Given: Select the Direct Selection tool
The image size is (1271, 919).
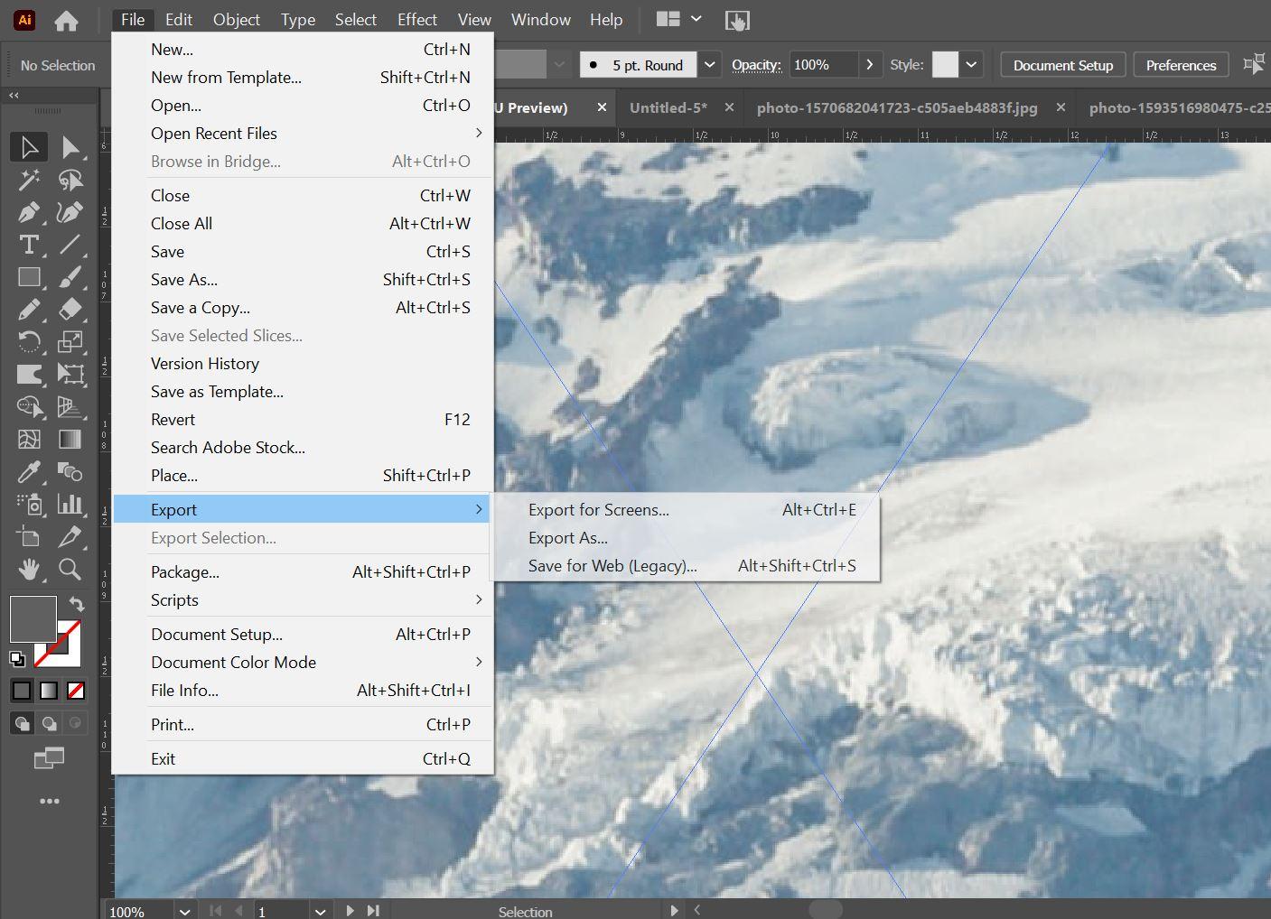Looking at the screenshot, I should point(70,147).
